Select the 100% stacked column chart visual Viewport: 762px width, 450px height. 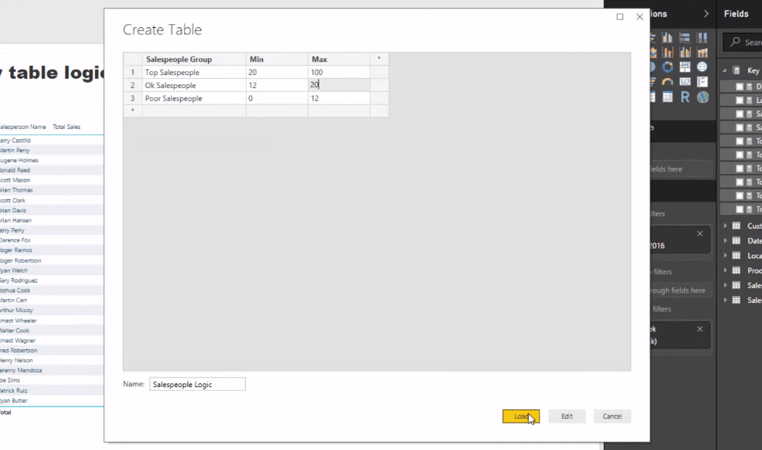click(702, 37)
